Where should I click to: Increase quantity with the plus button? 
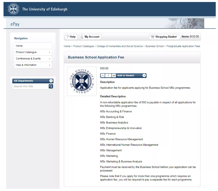[x=114, y=75]
